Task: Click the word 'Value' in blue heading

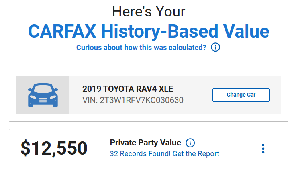Action: pos(246,31)
